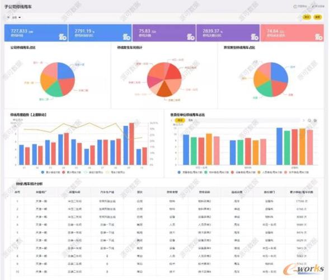329x280 pixels.
Task: Switch to the second tab beside yellow tab
Action: pyautogui.click(x=190, y=120)
